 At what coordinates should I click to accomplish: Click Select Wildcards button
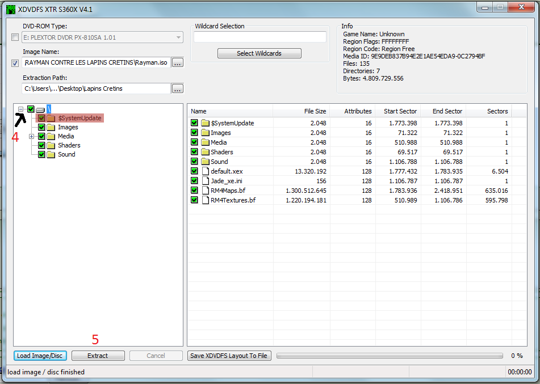[259, 53]
